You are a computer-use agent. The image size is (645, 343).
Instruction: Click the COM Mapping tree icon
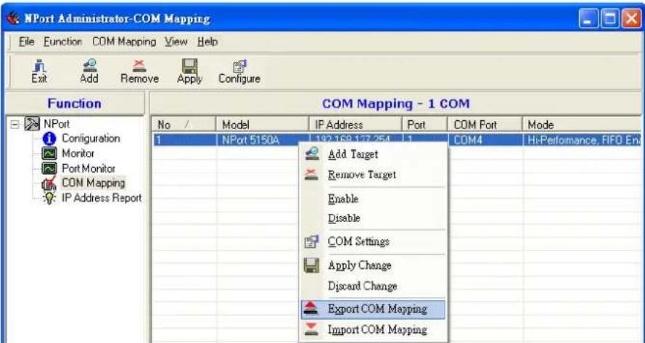[x=49, y=183]
